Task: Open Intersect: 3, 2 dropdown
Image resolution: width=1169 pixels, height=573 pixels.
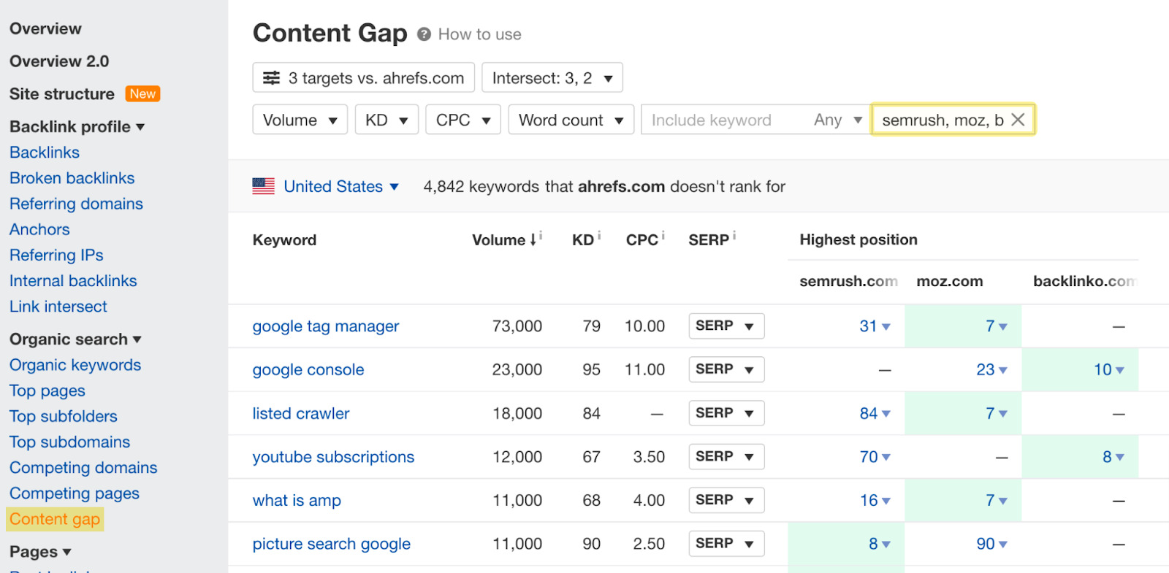Action: (552, 77)
